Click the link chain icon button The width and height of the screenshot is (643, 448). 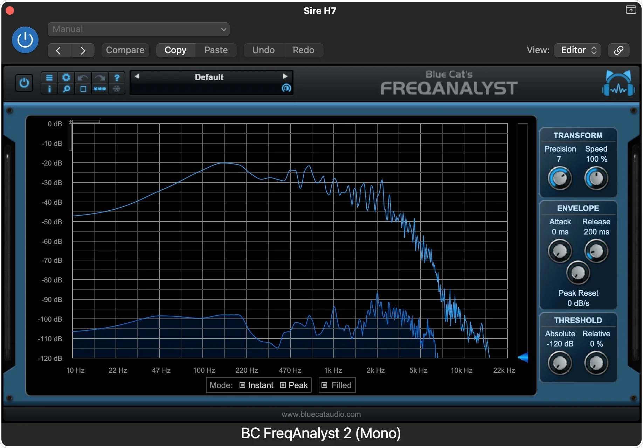[x=619, y=50]
